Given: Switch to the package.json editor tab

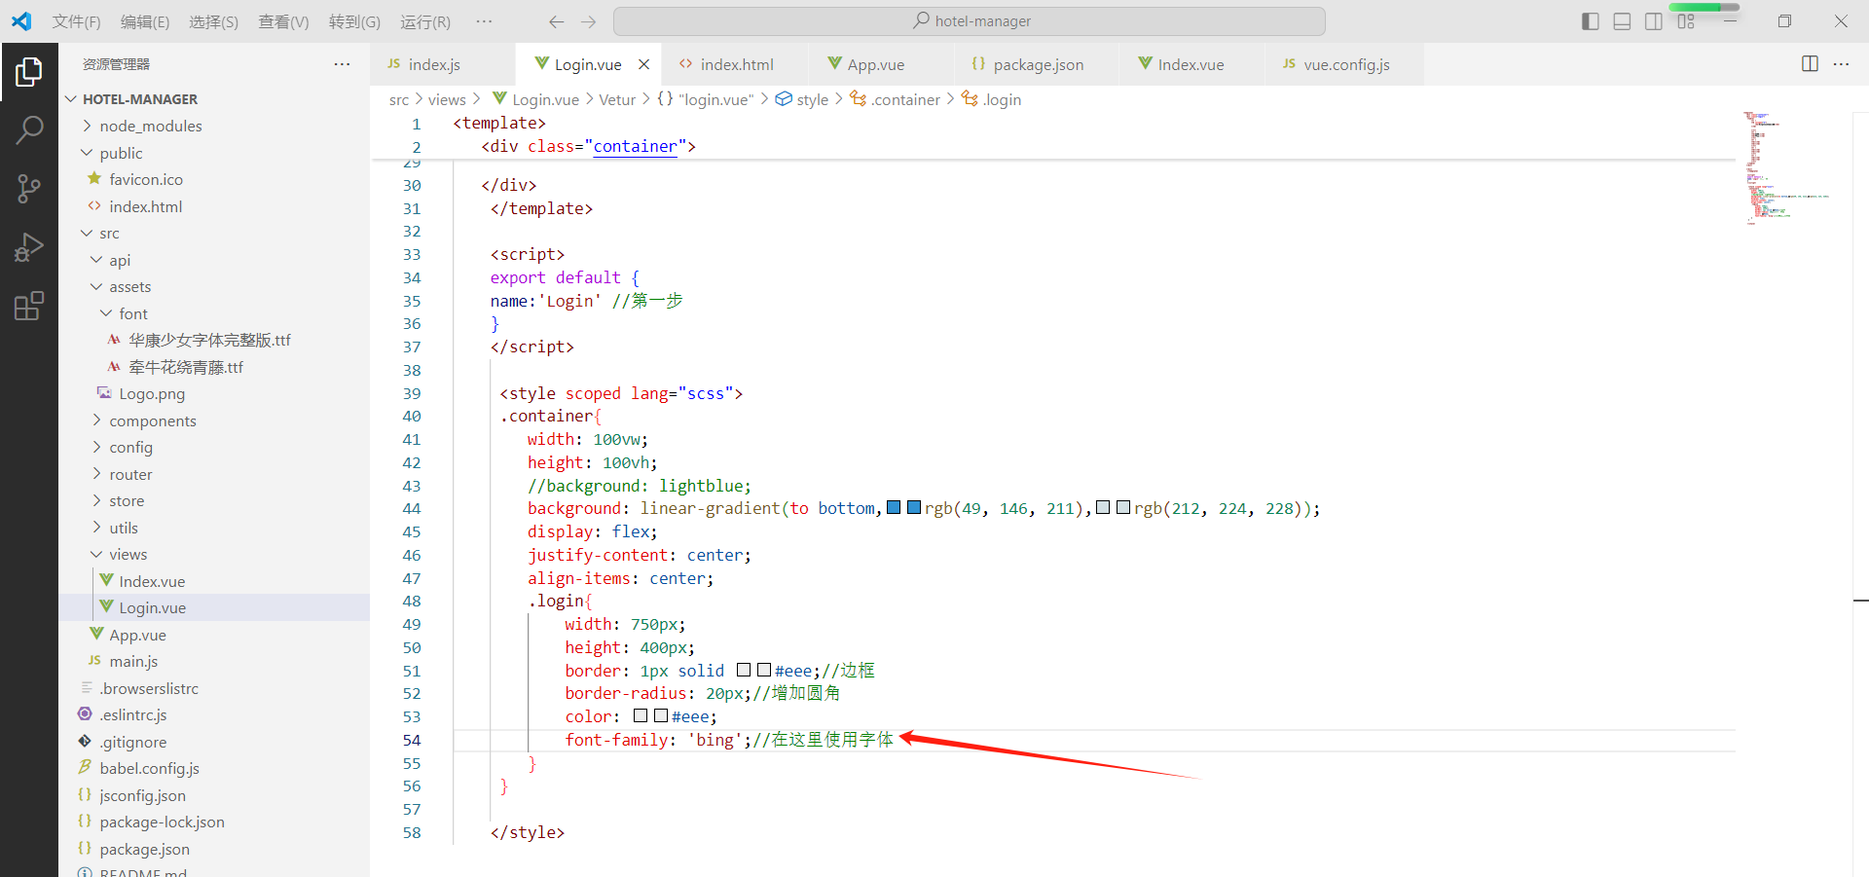Looking at the screenshot, I should tap(1038, 64).
